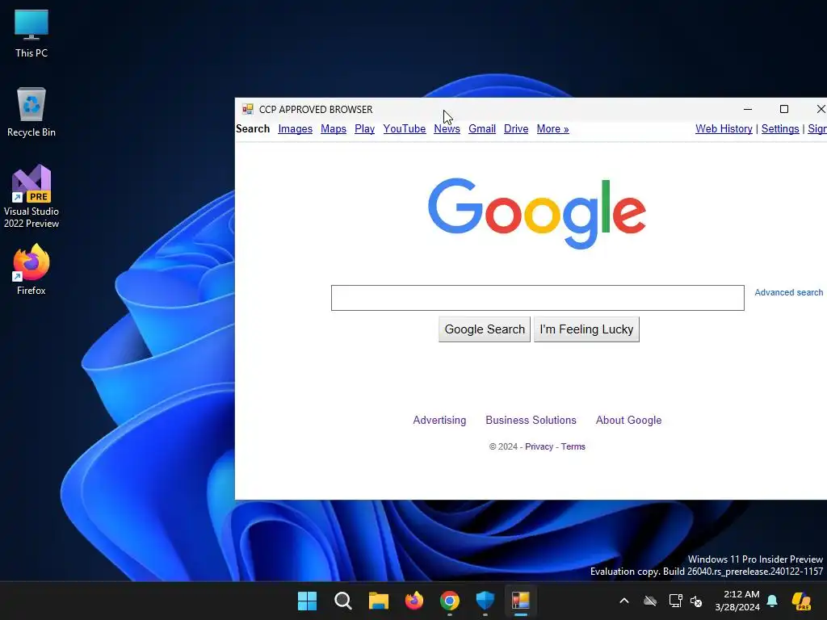Launch Firefox from the taskbar
Image resolution: width=827 pixels, height=620 pixels.
click(414, 601)
